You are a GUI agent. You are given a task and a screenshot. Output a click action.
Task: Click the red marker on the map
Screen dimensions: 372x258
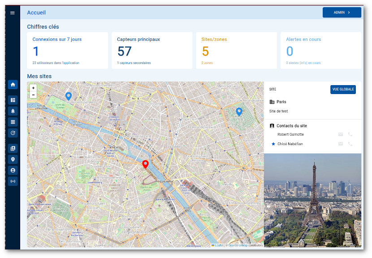tap(145, 164)
